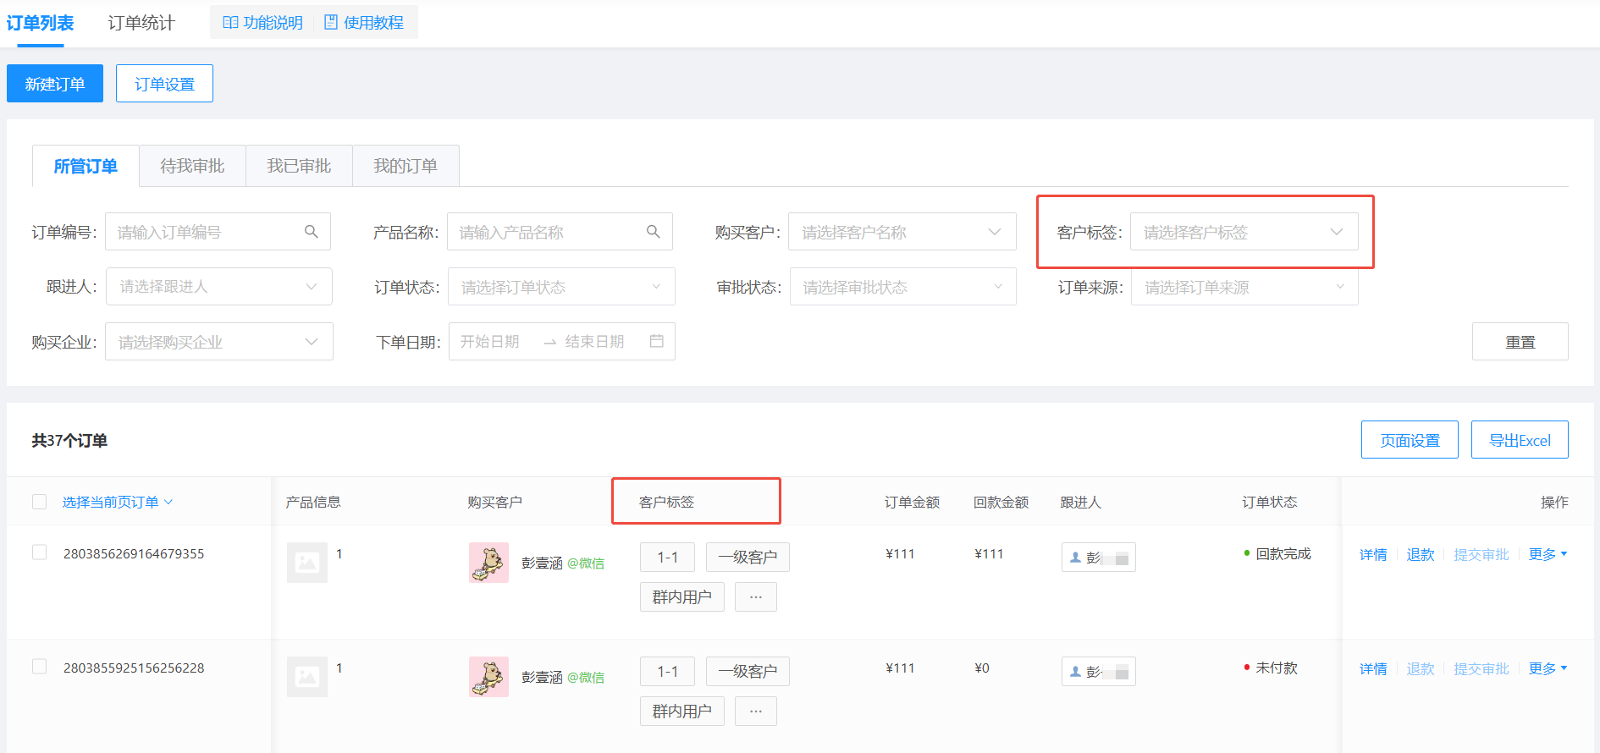Open the 订单状态 filter dropdown
This screenshot has width=1600, height=753.
[x=560, y=287]
